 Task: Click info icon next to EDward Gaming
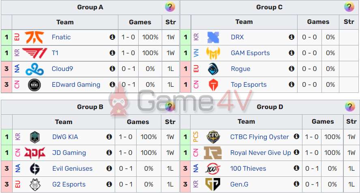pyautogui.click(x=112, y=85)
